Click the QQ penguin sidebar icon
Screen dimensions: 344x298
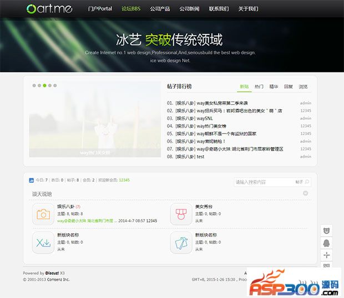[x=326, y=243]
